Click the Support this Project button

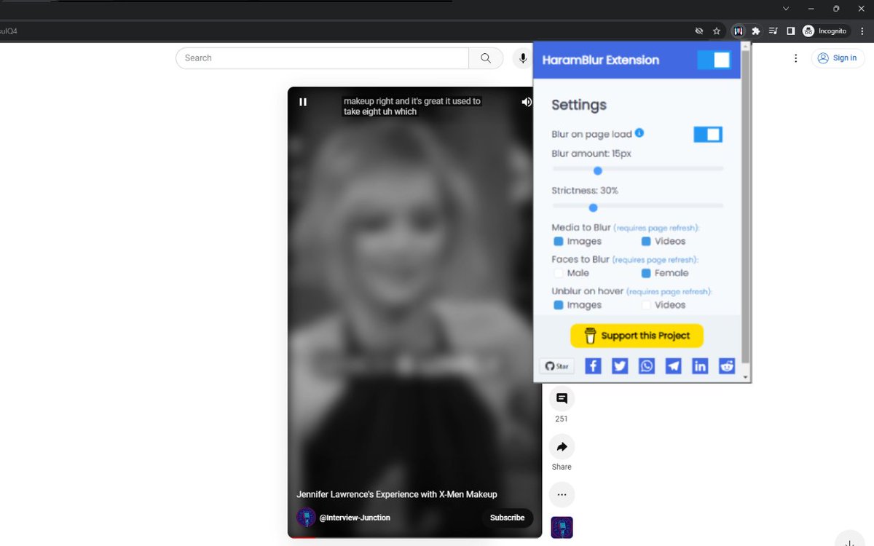(x=637, y=336)
